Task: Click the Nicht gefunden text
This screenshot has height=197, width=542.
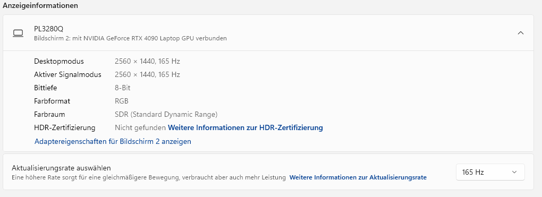Action: click(140, 127)
